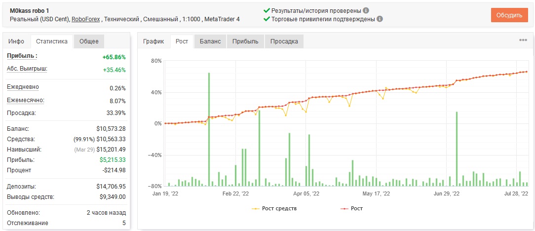This screenshot has width=535, height=231.
Task: Click the 80% y-axis label
Action: click(x=156, y=61)
